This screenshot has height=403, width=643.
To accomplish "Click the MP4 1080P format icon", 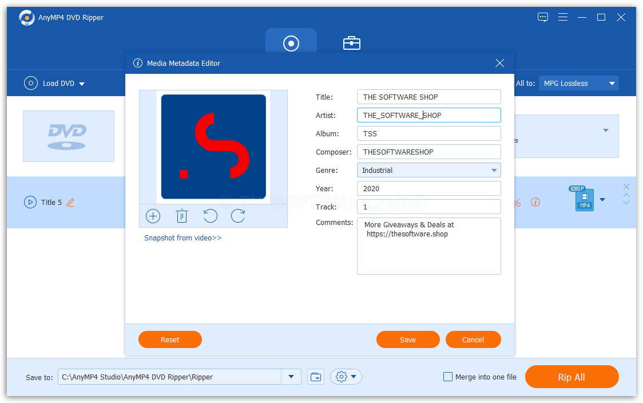I will point(584,199).
